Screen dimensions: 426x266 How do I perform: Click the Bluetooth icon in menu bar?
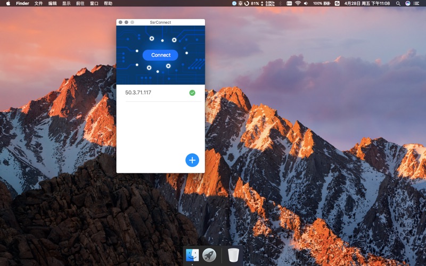(281, 3)
